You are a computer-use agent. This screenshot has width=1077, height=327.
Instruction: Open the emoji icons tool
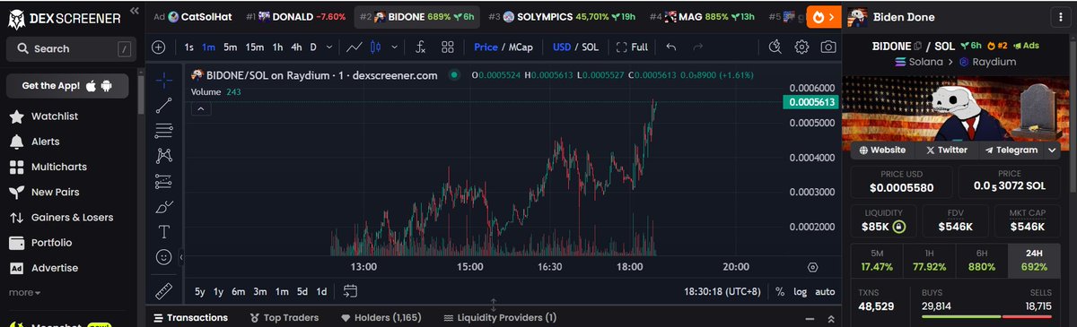click(x=163, y=257)
